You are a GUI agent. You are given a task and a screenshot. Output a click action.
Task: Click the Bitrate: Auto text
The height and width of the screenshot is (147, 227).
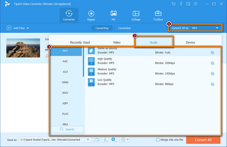163,52
